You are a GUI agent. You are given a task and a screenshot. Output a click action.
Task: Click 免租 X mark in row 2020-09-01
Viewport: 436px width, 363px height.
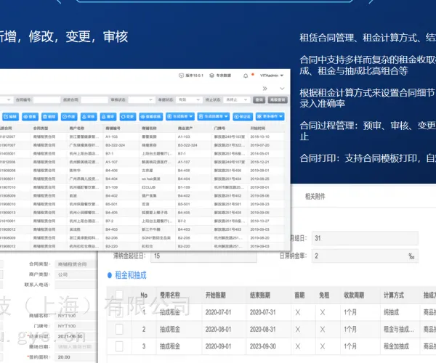click(x=323, y=346)
